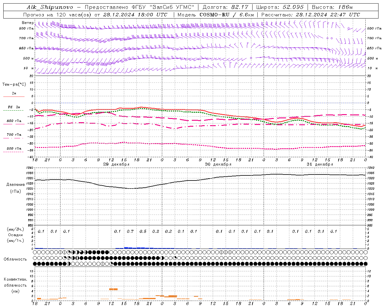The image size is (383, 306).
Task: Click the Давление pressure panel label
Action: (x=16, y=185)
